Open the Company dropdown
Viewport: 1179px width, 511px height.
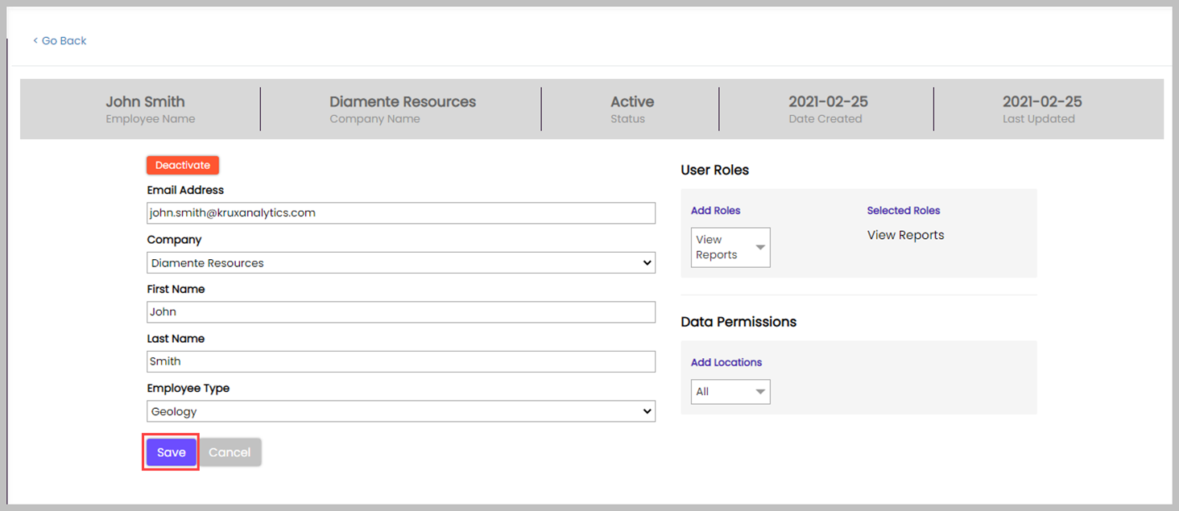point(401,263)
